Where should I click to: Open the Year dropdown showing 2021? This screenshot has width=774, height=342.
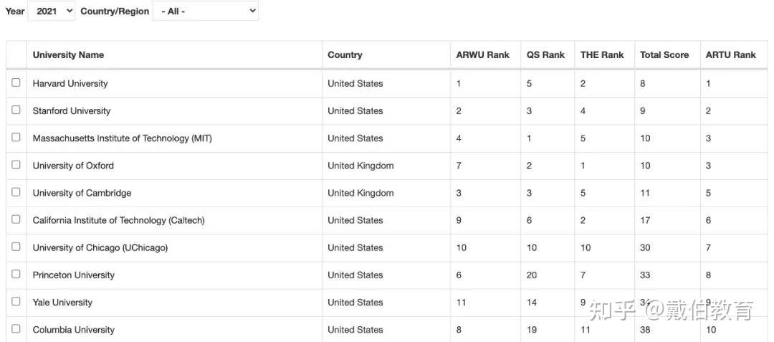(51, 11)
